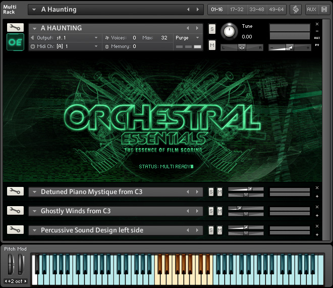Image resolution: width=333 pixels, height=288 pixels.
Task: Shift keyboard octave up with right arrow
Action: (26, 281)
